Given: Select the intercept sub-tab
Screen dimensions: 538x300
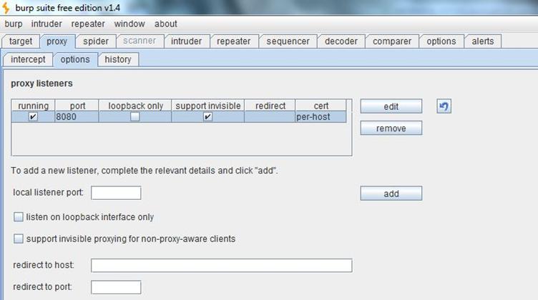Looking at the screenshot, I should (x=28, y=59).
